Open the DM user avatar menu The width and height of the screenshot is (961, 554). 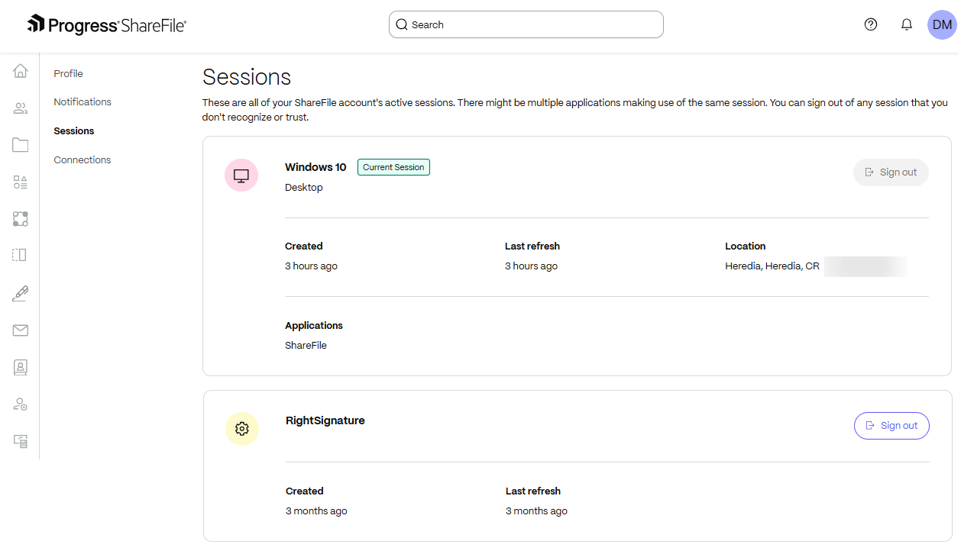point(942,24)
